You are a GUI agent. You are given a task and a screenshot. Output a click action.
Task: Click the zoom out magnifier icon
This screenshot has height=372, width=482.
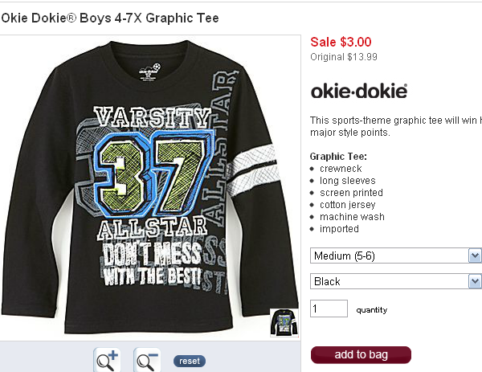(147, 360)
